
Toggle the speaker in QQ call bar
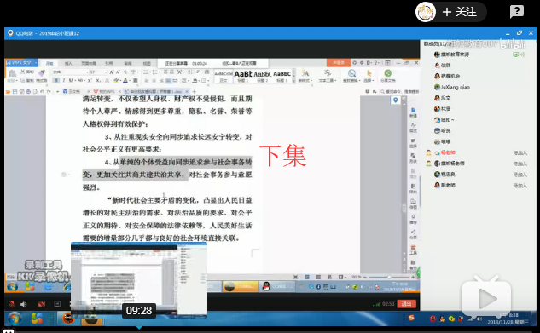point(23,304)
